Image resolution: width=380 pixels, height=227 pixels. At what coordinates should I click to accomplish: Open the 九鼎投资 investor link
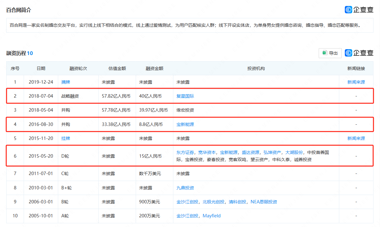pos(185,188)
